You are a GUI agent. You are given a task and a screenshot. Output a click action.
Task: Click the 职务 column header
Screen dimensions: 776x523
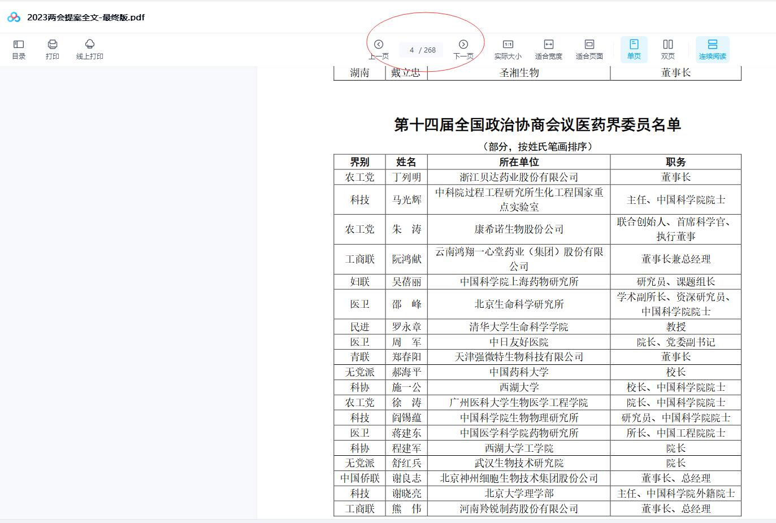point(675,162)
